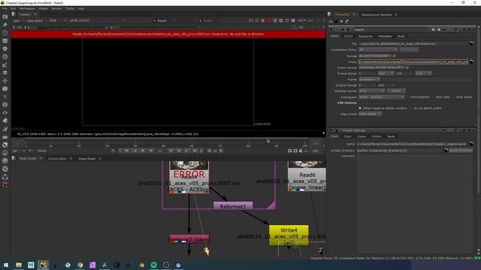Open the 3D nodes toolbar icon
The height and width of the screenshot is (270, 481).
pos(5,88)
